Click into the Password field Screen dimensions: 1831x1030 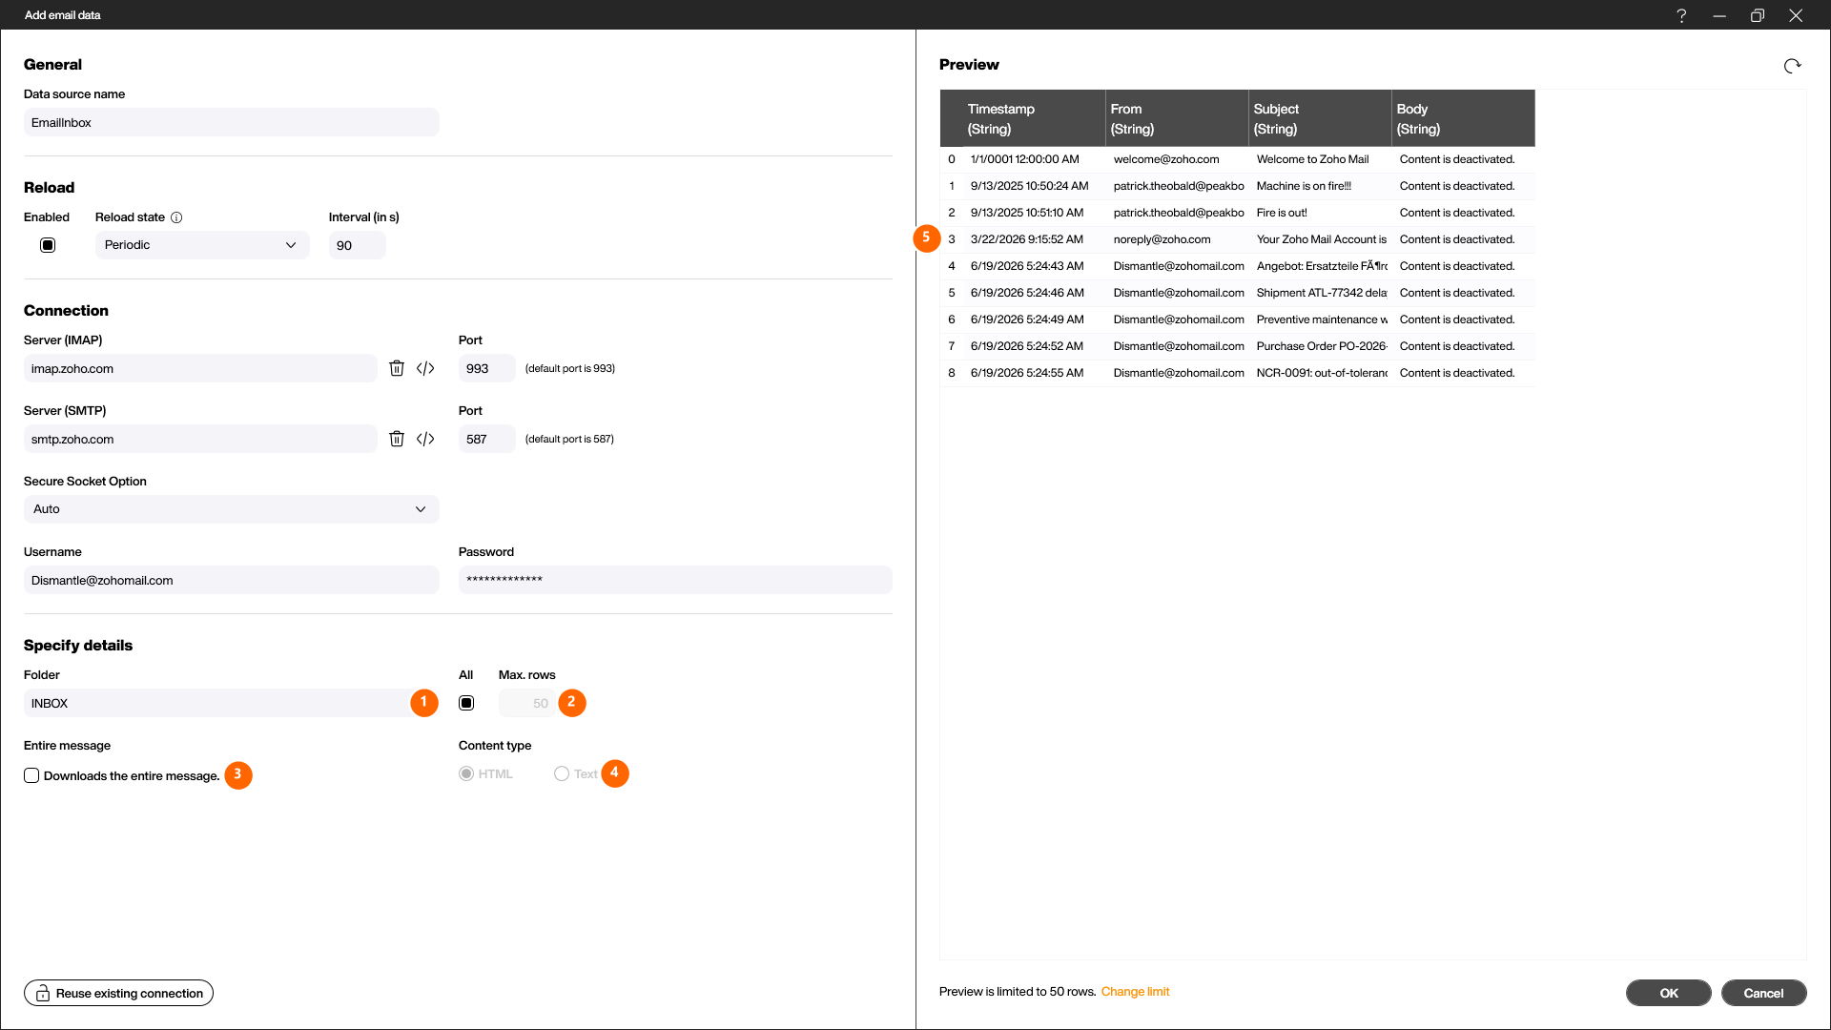675,580
